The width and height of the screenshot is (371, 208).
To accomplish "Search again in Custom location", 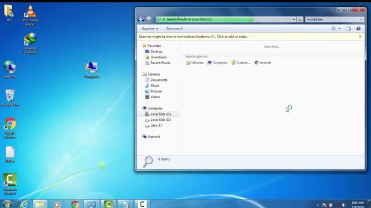I will click(x=241, y=63).
